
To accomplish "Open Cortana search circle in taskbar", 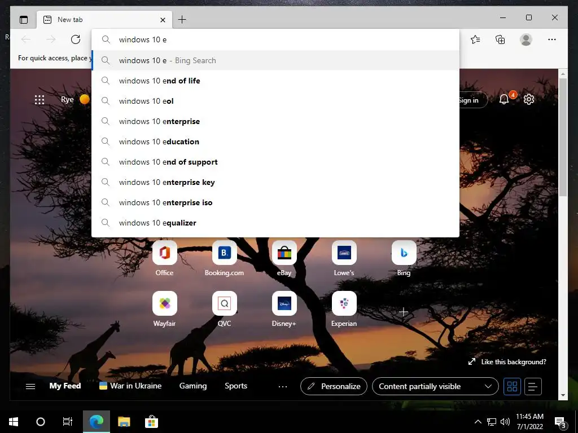I will (x=41, y=422).
